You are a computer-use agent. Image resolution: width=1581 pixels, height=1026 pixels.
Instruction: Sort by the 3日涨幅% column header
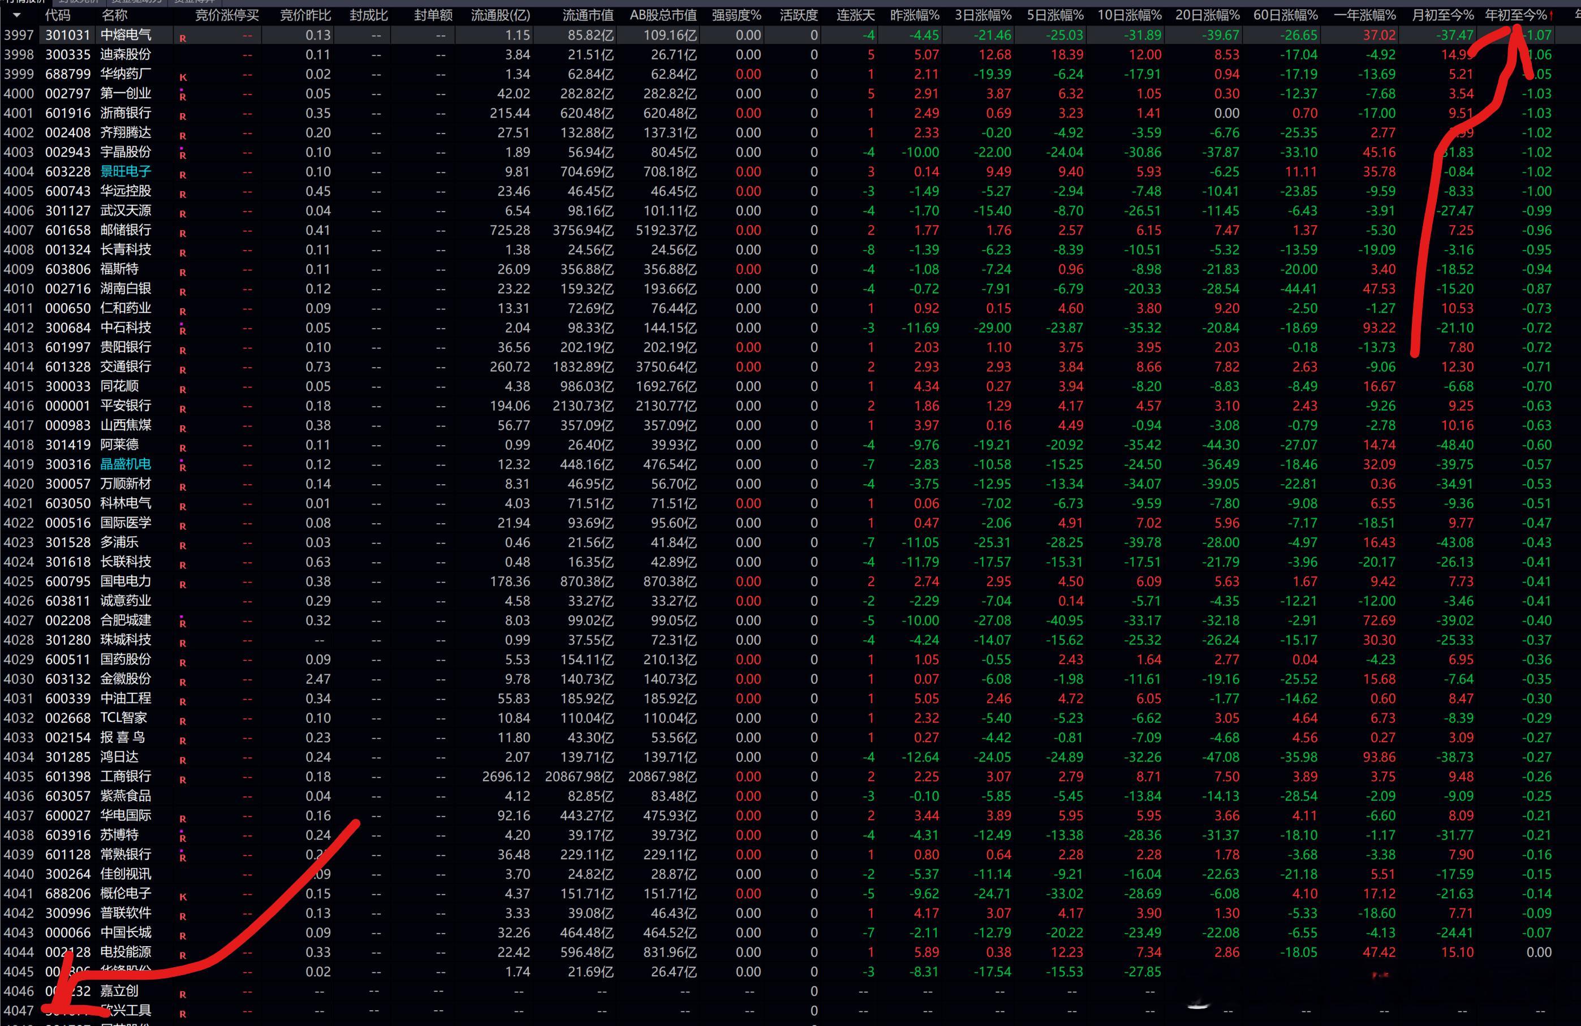983,15
